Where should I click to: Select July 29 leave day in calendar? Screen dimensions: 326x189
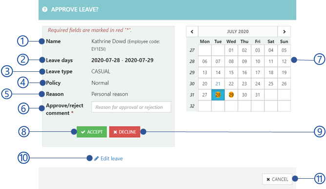(231, 95)
